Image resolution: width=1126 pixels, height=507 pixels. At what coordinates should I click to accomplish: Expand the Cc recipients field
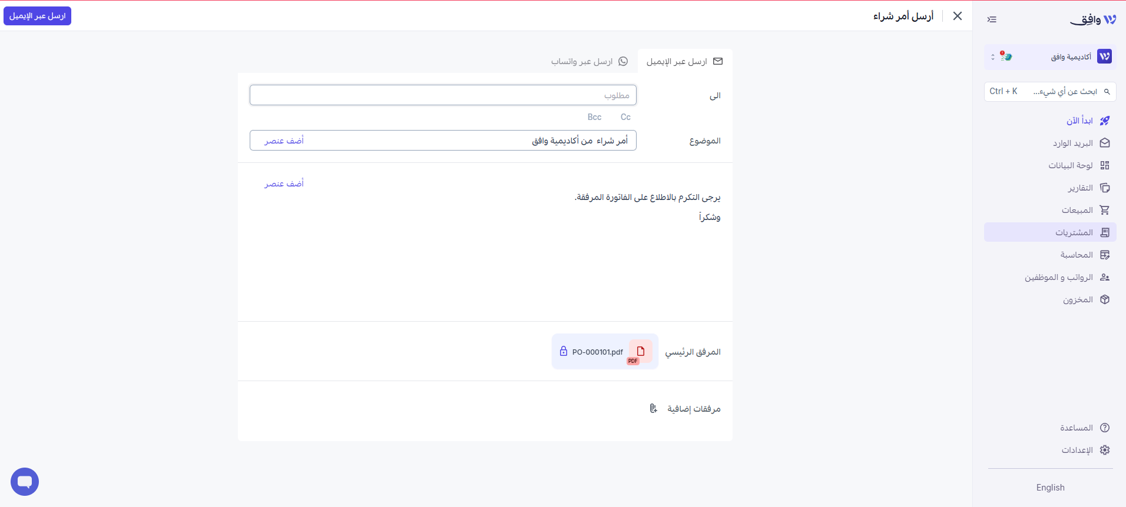(625, 117)
